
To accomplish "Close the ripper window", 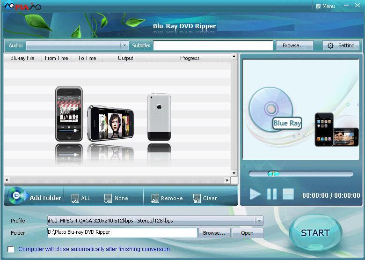I will pyautogui.click(x=358, y=5).
